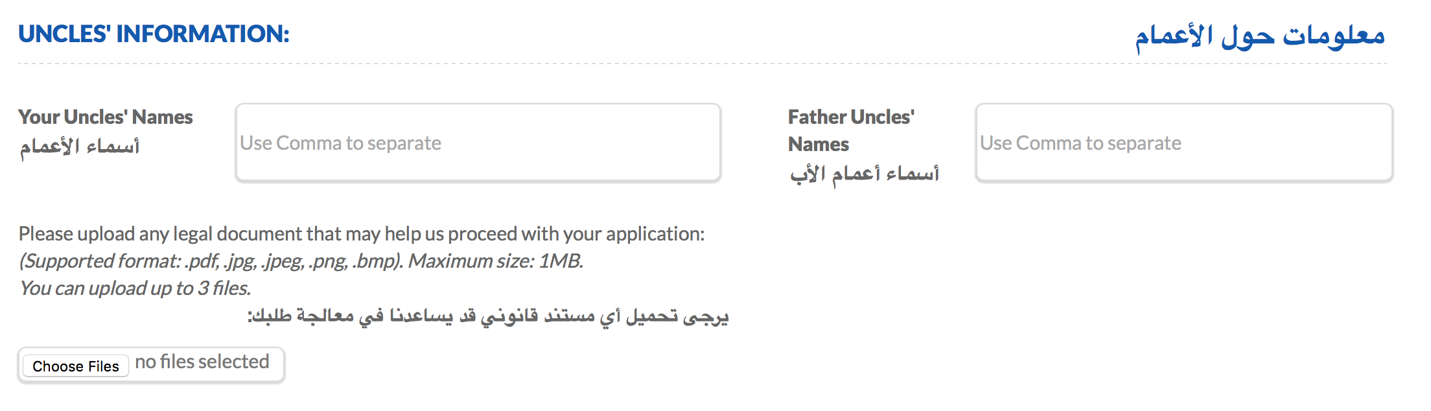Click the 'no files selected' status text
This screenshot has height=411, width=1431.
click(x=202, y=362)
